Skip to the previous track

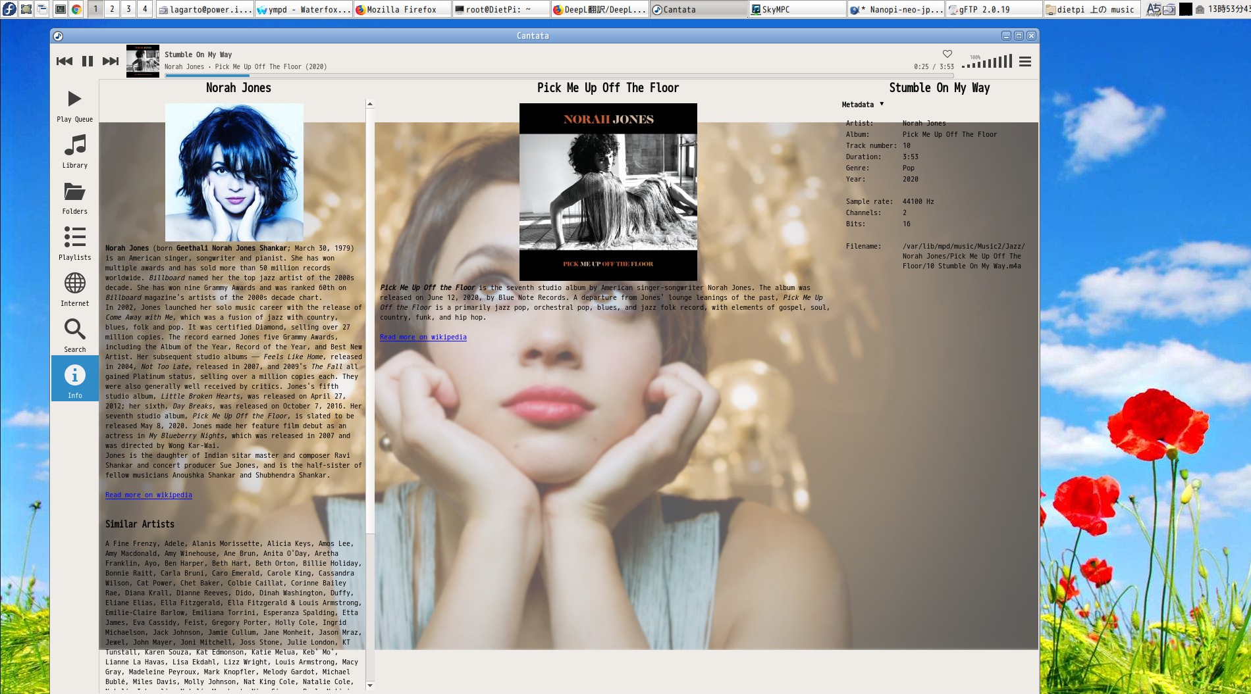pos(65,61)
